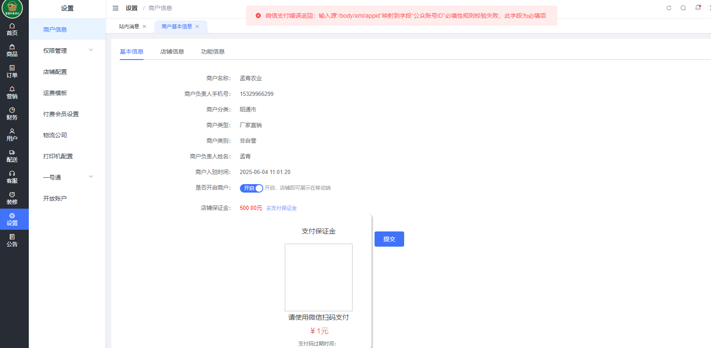Click the merchant type 厂家直销
This screenshot has height=348, width=711.
tap(251, 125)
